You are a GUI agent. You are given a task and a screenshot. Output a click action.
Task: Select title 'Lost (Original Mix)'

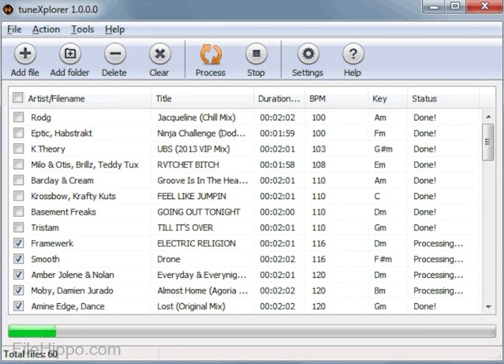(x=191, y=306)
